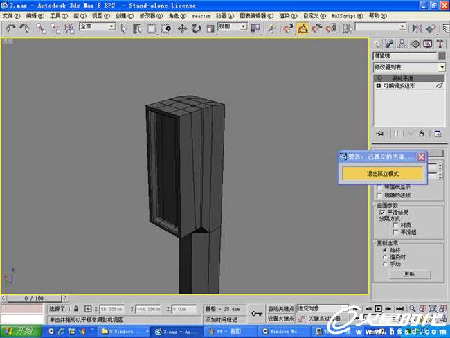Toggle the 明确的法线 checkbox
This screenshot has width=450, height=338.
click(x=379, y=195)
